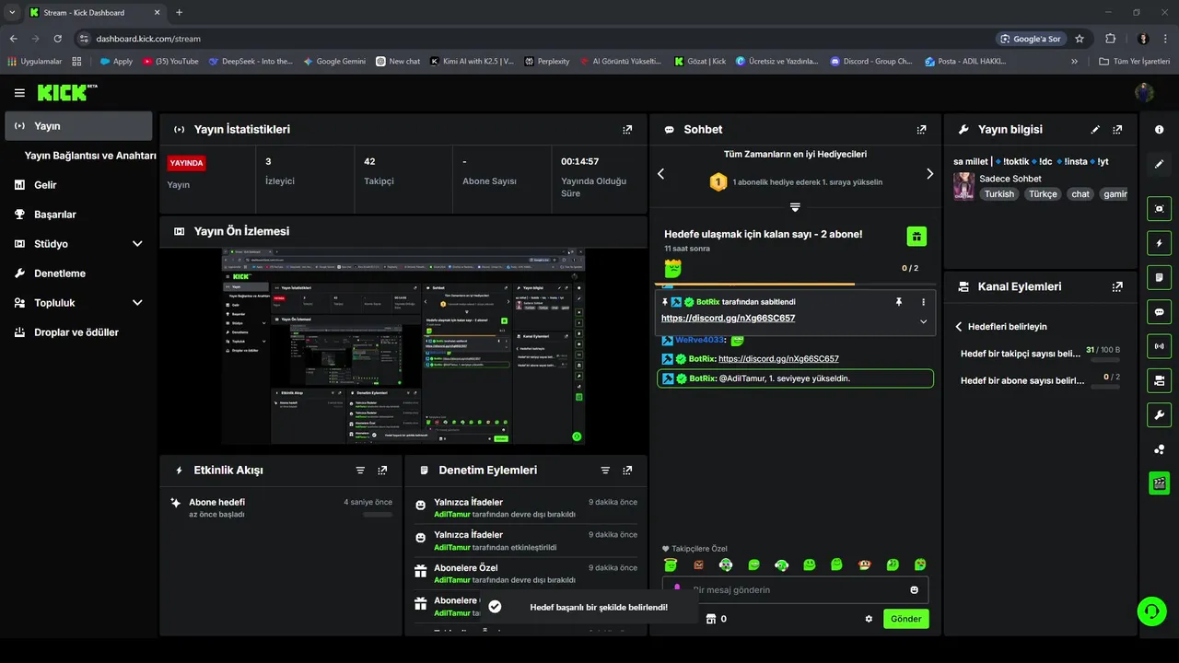This screenshot has height=663, width=1179.
Task: Toggle the document moderation widget in sidebar
Action: tap(1159, 277)
